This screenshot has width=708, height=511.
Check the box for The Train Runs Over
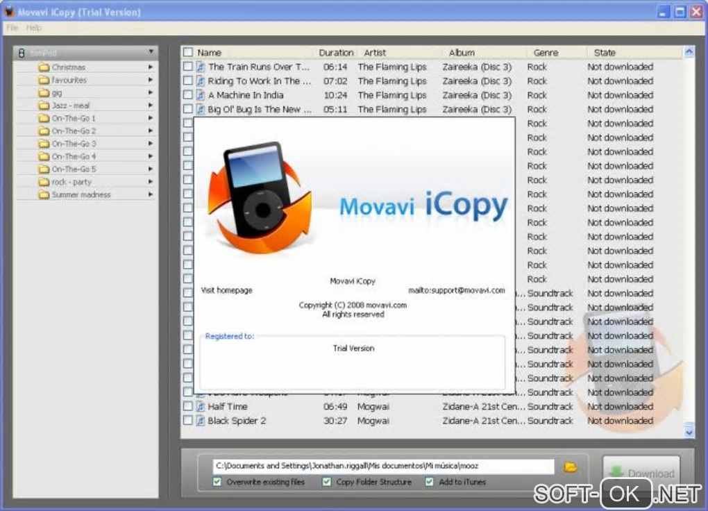click(188, 67)
